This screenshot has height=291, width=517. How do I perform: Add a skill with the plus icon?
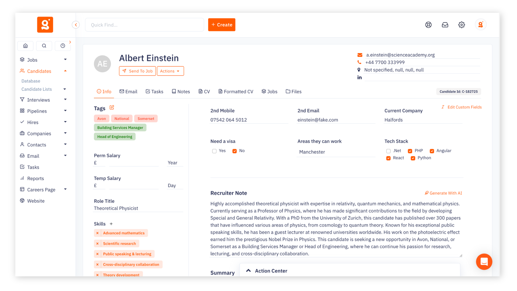tap(111, 224)
